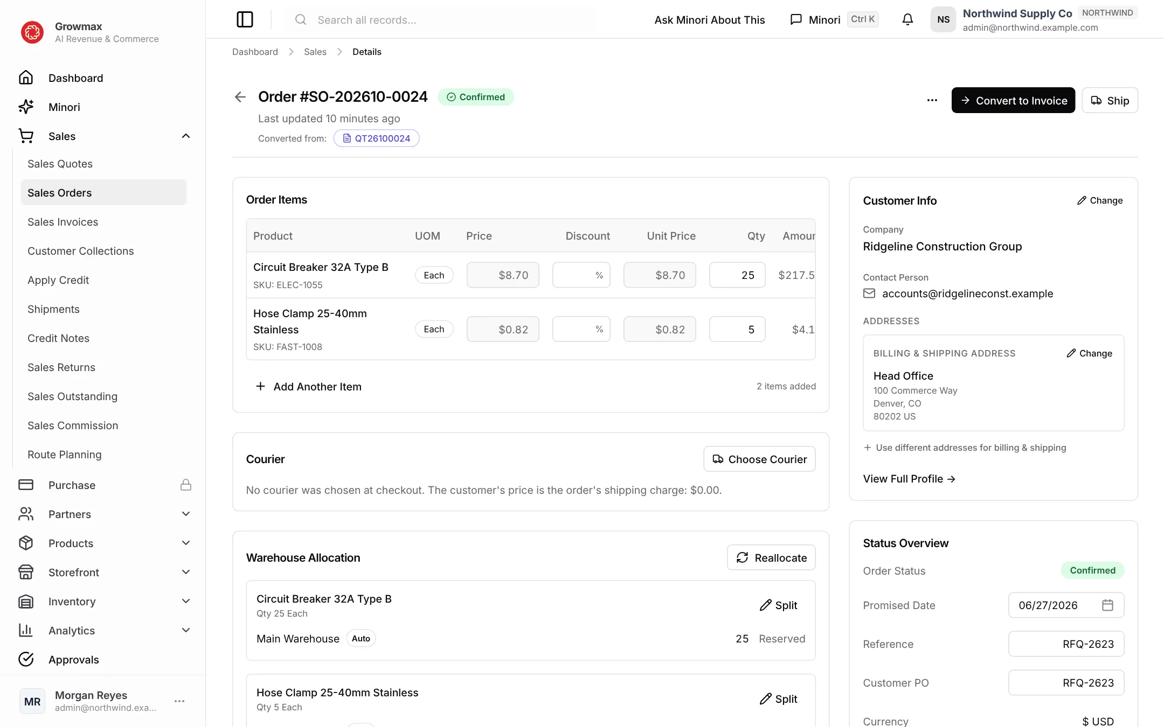Click Add Another Item
Screen dimensions: 1164x727
pos(308,386)
